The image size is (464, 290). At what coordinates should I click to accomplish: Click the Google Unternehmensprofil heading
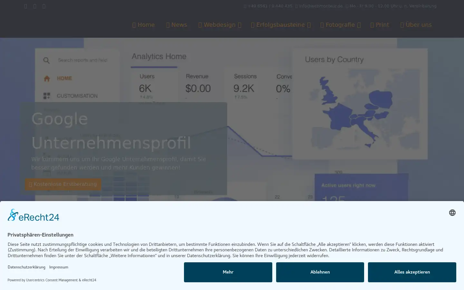[111, 131]
